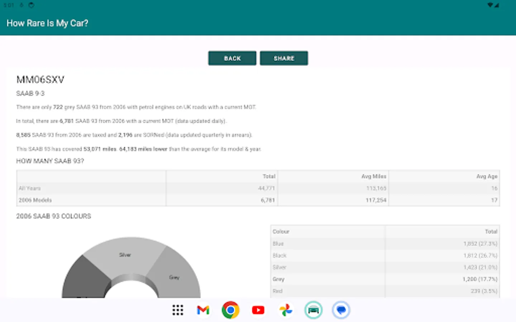Viewport: 516px width, 322px height.
Task: Tap the BACK button
Action: (232, 58)
